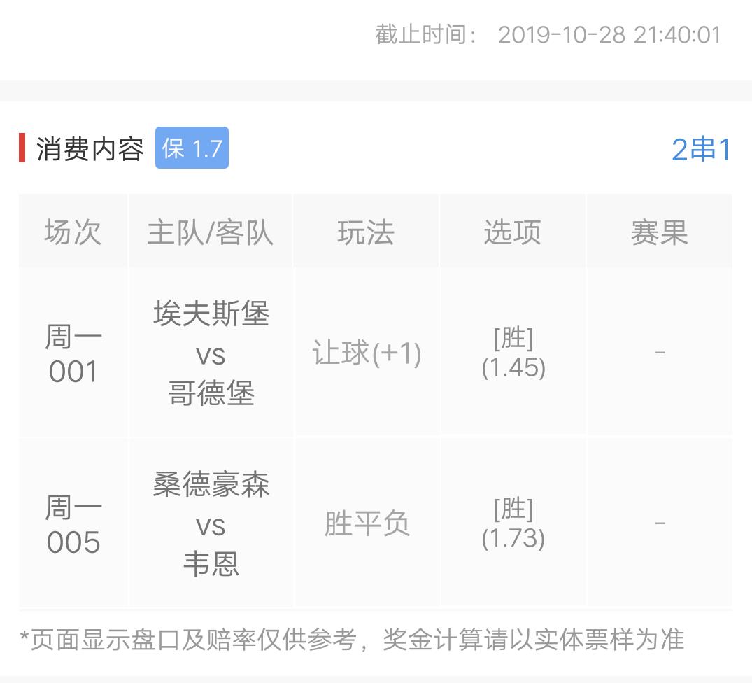The height and width of the screenshot is (683, 752).
Task: Pick the [胜] (1.73) selection
Action: [512, 523]
